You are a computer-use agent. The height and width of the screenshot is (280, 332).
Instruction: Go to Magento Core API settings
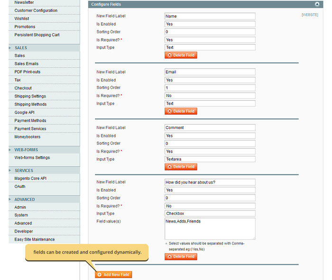pyautogui.click(x=30, y=178)
